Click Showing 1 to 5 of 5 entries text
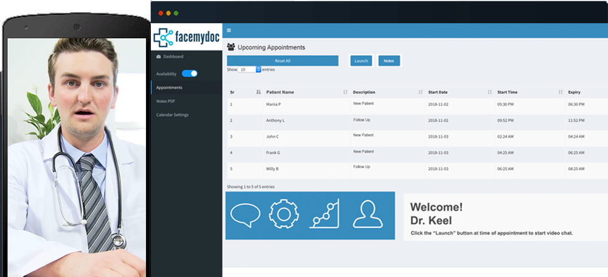The width and height of the screenshot is (608, 277). tap(250, 187)
